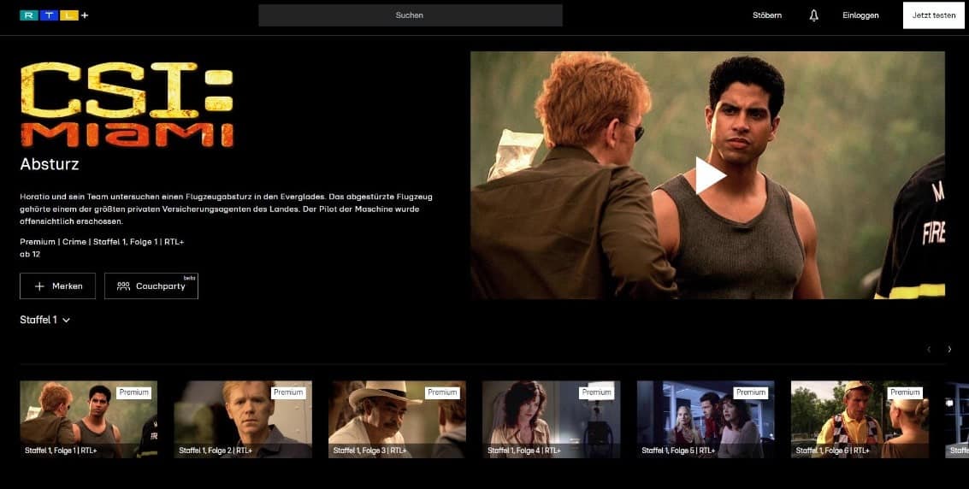Open the Staffel 1, Folge 1 thumbnail
This screenshot has width=969, height=489.
(x=88, y=419)
